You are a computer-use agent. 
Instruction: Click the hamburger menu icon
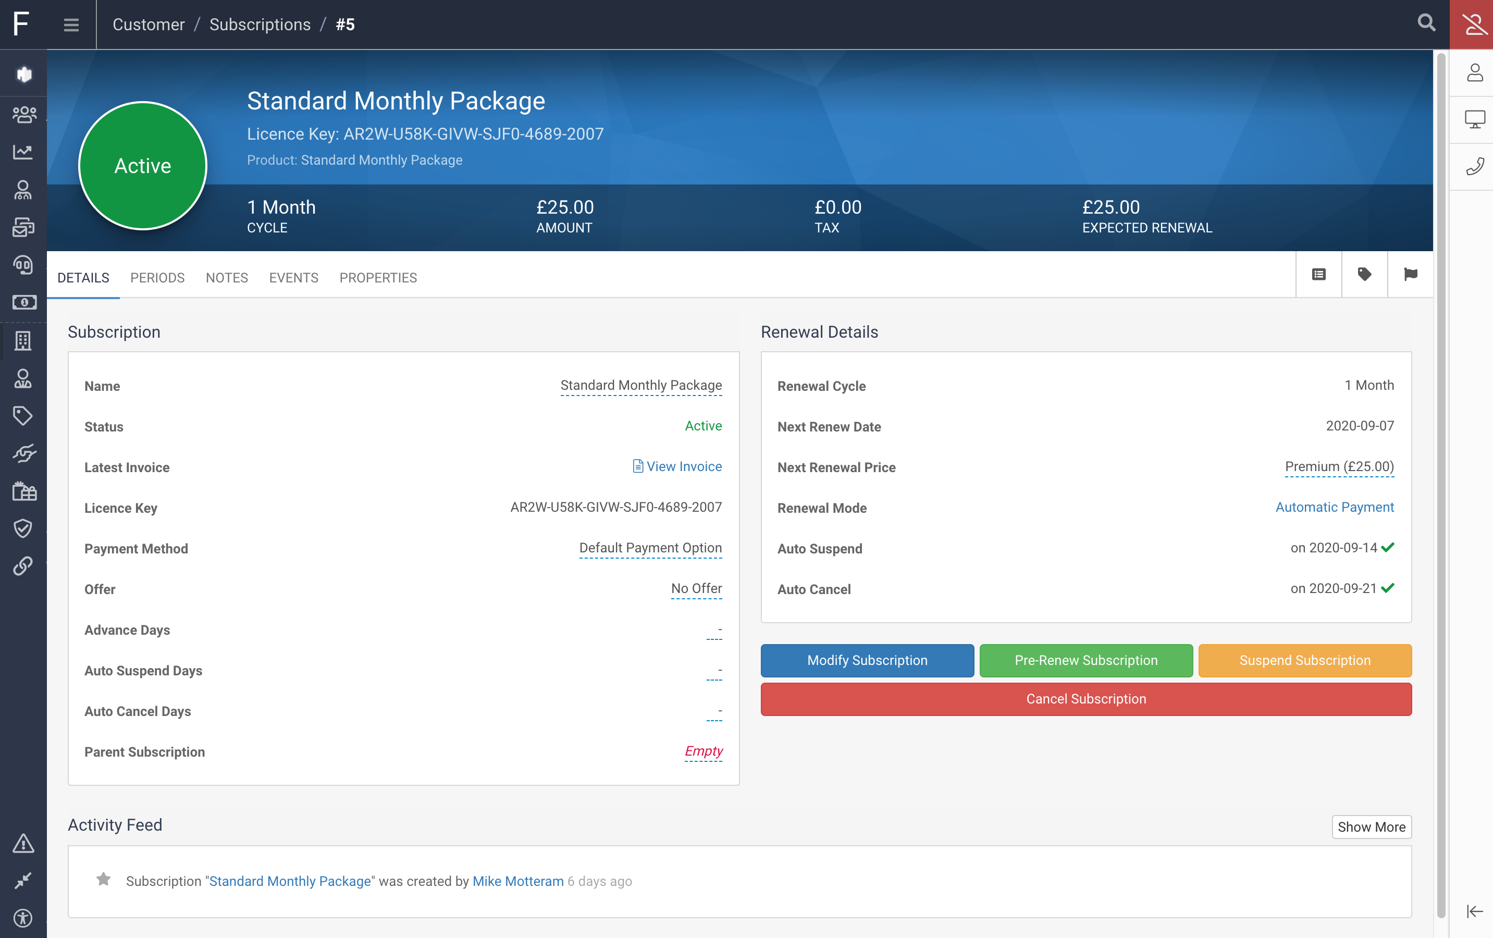pyautogui.click(x=71, y=25)
